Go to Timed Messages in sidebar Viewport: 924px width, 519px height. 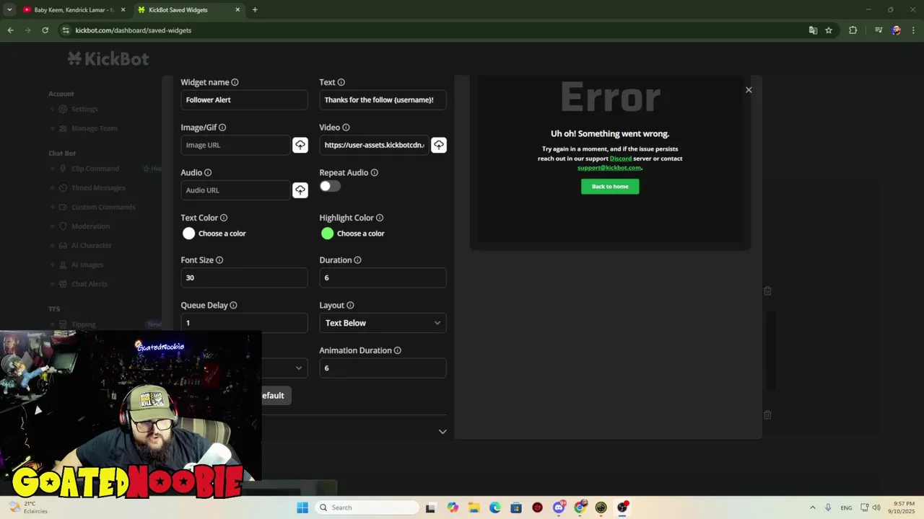pyautogui.click(x=98, y=188)
